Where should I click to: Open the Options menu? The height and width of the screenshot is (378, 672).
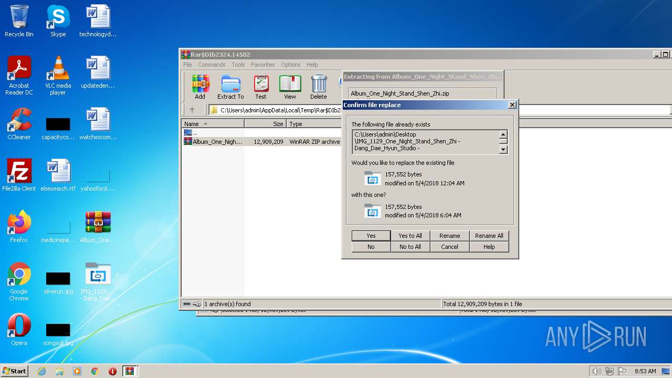[x=290, y=65]
